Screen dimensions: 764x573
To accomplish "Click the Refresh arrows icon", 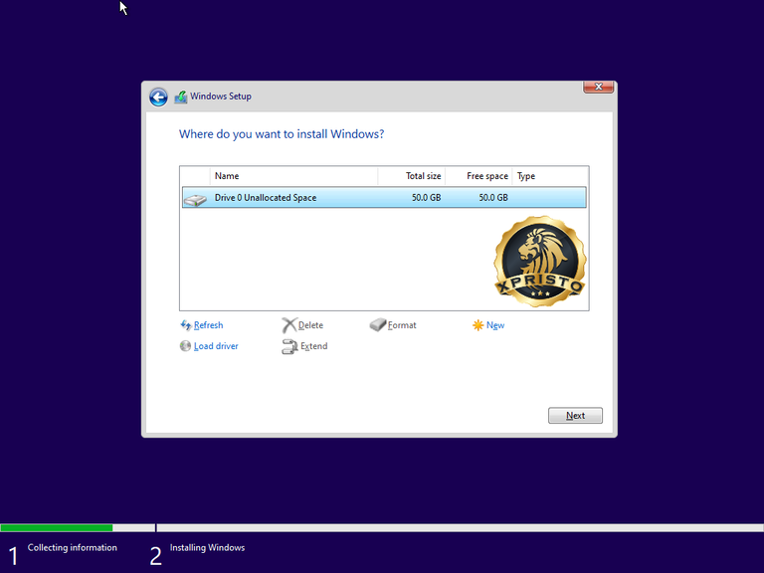I will (x=186, y=325).
